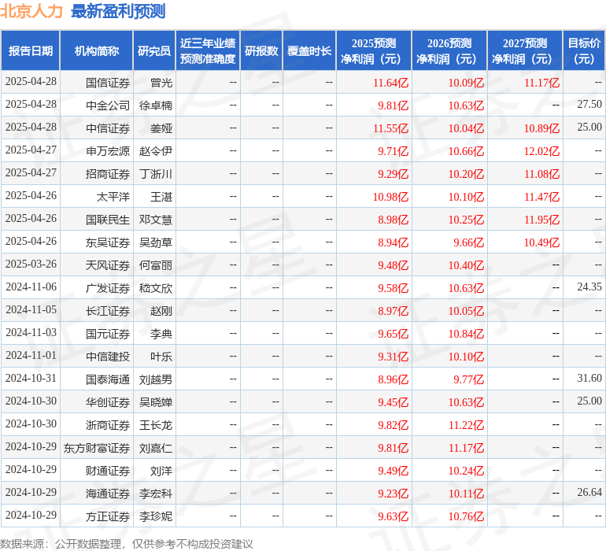Click 东方财富证券 institution cell
Screen dimensions: 606x551
point(97,448)
